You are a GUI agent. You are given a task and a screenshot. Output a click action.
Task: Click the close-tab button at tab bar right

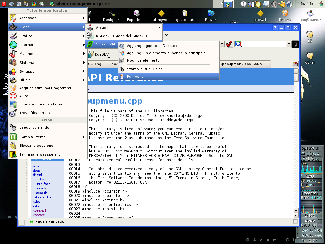point(295,64)
